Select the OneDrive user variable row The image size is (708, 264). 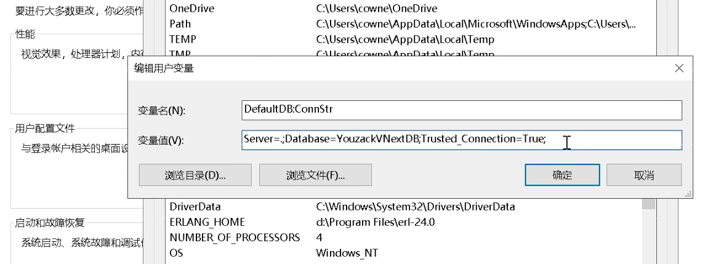click(x=404, y=8)
